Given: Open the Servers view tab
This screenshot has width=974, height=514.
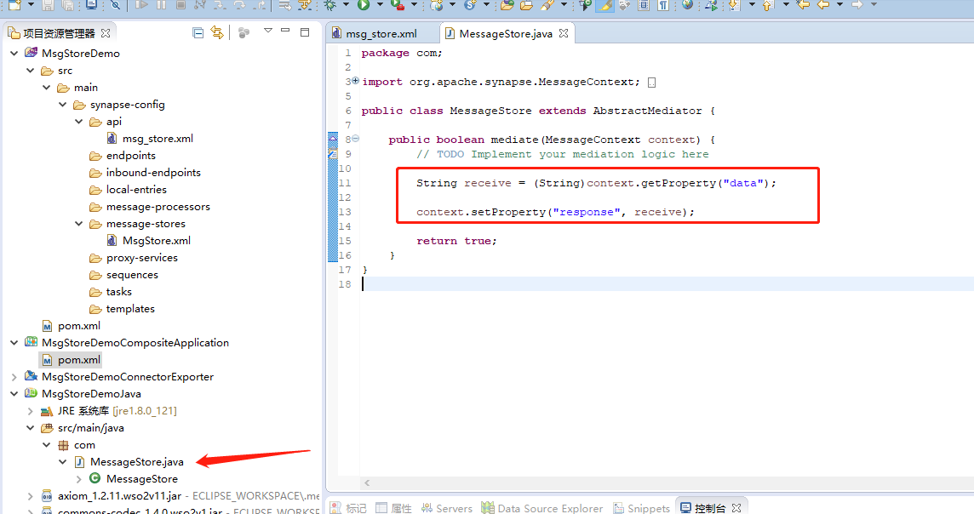Looking at the screenshot, I should (447, 508).
